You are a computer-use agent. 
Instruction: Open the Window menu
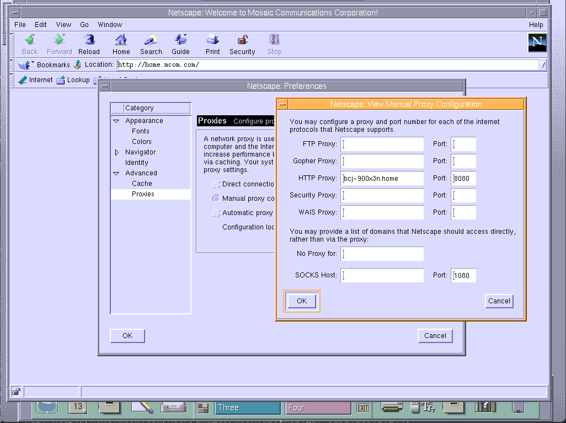click(x=110, y=25)
